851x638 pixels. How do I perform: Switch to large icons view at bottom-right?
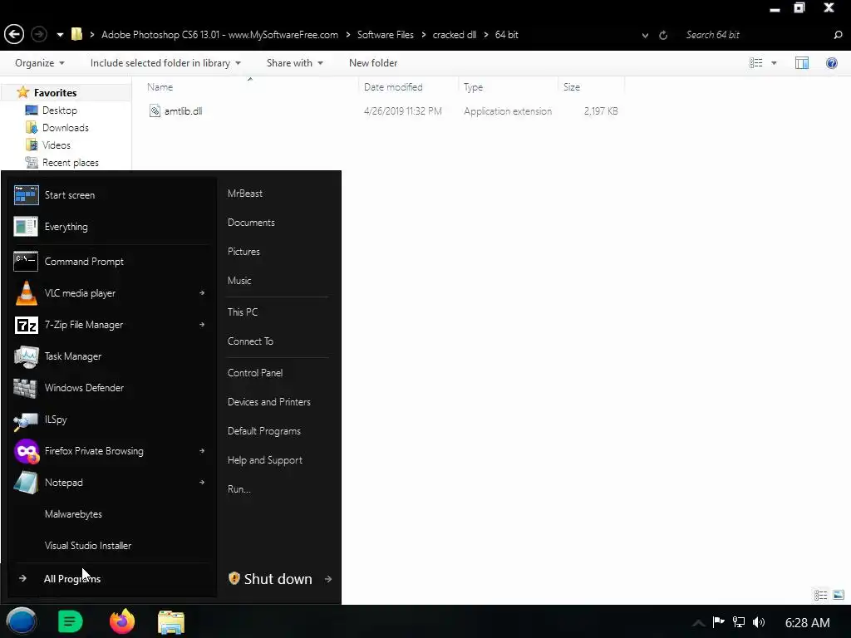click(839, 595)
